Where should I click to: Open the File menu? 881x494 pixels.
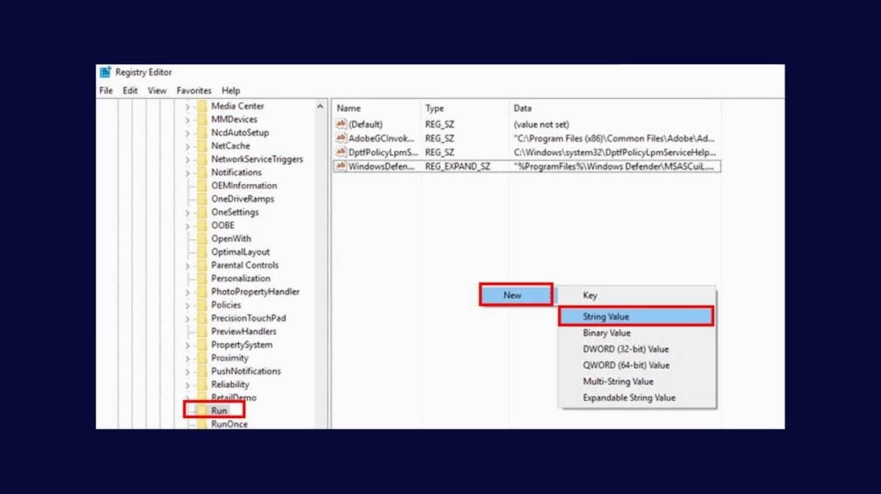106,91
